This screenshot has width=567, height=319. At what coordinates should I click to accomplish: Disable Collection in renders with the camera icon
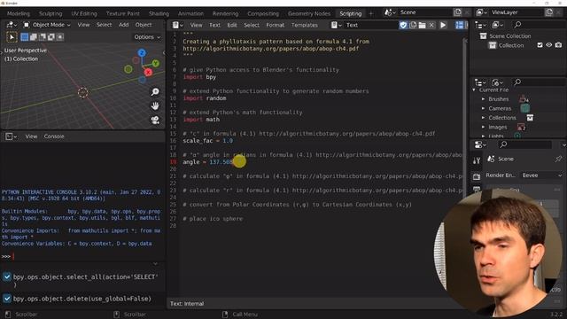[558, 45]
